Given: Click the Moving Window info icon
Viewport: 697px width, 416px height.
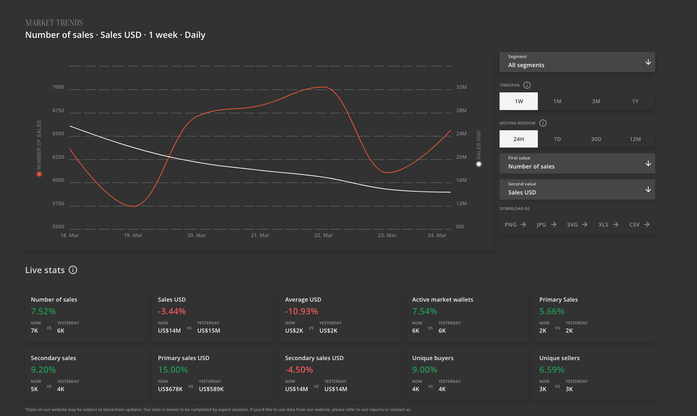Looking at the screenshot, I should [543, 123].
